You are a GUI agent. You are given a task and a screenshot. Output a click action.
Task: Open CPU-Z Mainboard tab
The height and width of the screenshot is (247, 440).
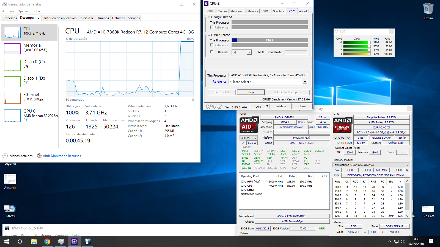coord(237,11)
